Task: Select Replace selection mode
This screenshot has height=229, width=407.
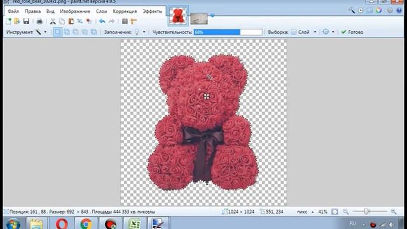Action: [58, 32]
